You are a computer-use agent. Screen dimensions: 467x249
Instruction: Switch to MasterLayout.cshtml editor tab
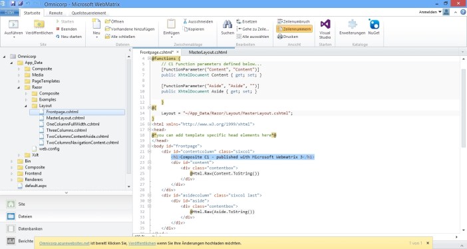click(208, 52)
